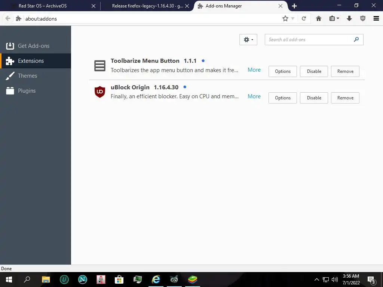Screen dimensions: 383x287
Task: Click the Toolbarize Menu Button title text
Action: [x=145, y=61]
